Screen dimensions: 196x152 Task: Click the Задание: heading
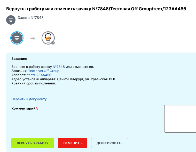point(19,59)
